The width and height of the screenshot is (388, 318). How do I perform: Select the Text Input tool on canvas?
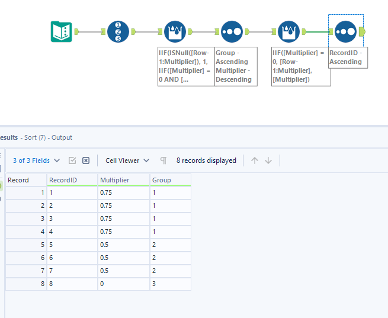point(62,31)
